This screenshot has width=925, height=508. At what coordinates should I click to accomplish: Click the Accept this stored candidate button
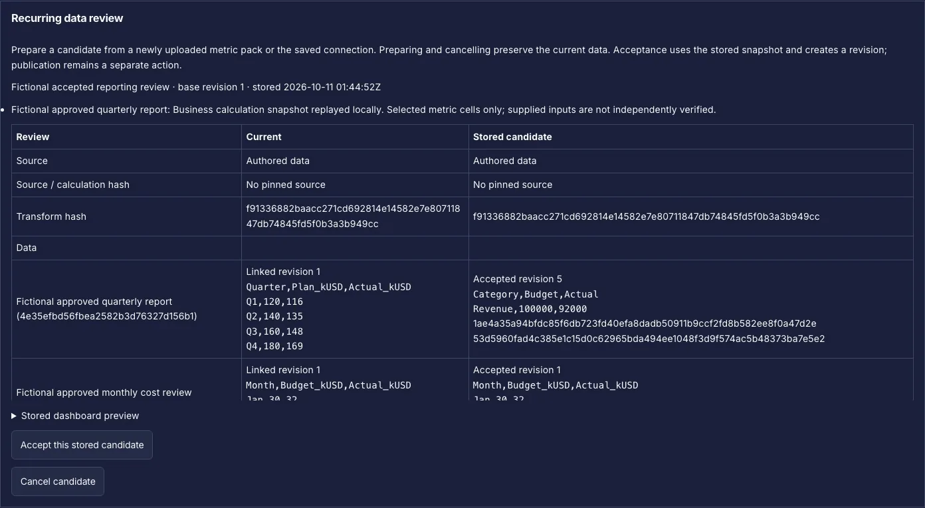tap(82, 445)
